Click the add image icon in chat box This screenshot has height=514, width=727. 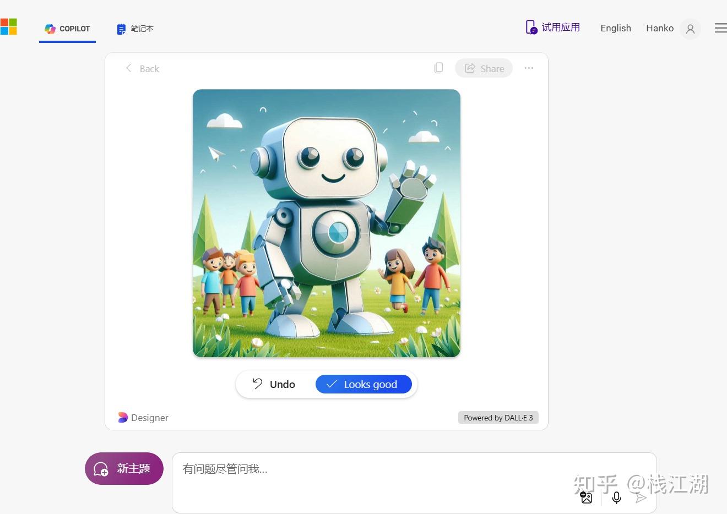point(587,497)
